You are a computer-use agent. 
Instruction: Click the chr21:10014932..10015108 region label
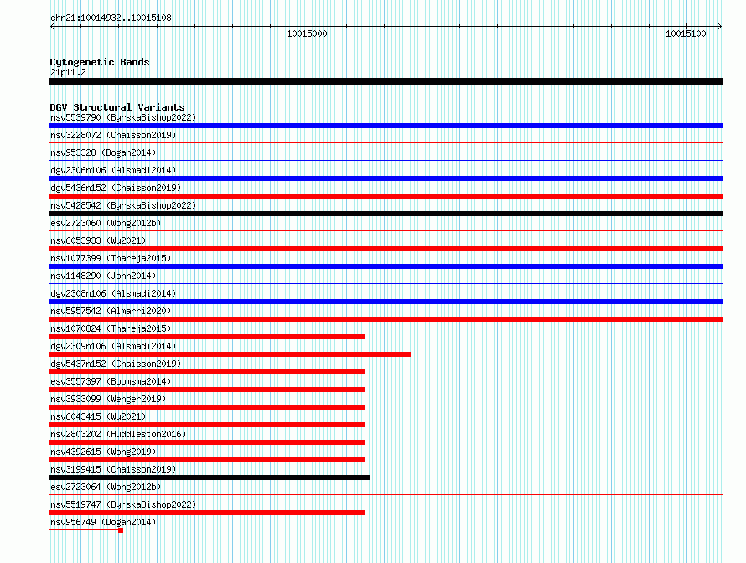111,18
